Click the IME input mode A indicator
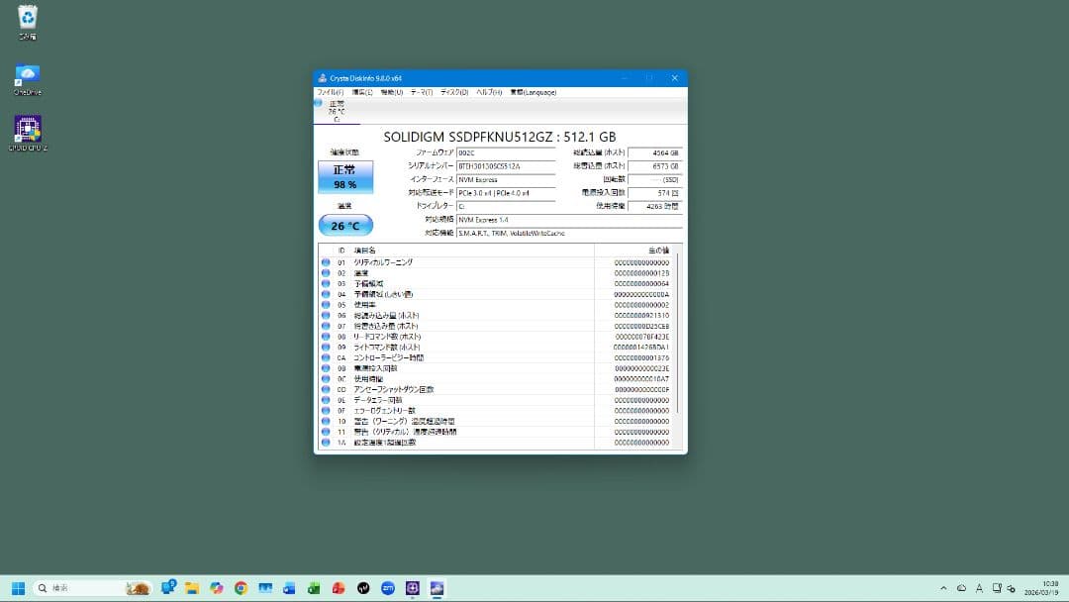1069x602 pixels. coord(979,588)
